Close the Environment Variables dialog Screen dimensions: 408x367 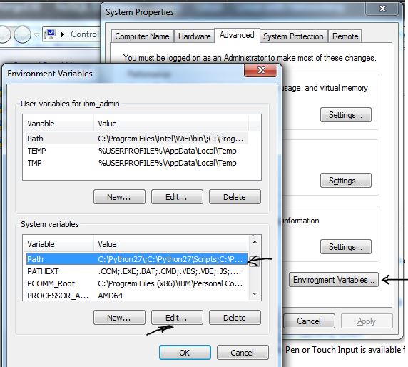pos(260,70)
